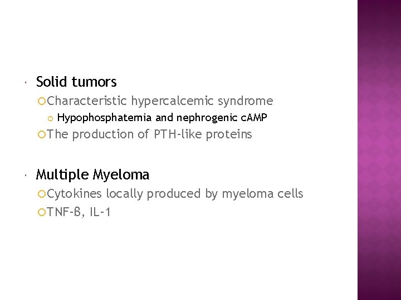
Task: Click the word "hypercalcemic"
Action: 173,101
